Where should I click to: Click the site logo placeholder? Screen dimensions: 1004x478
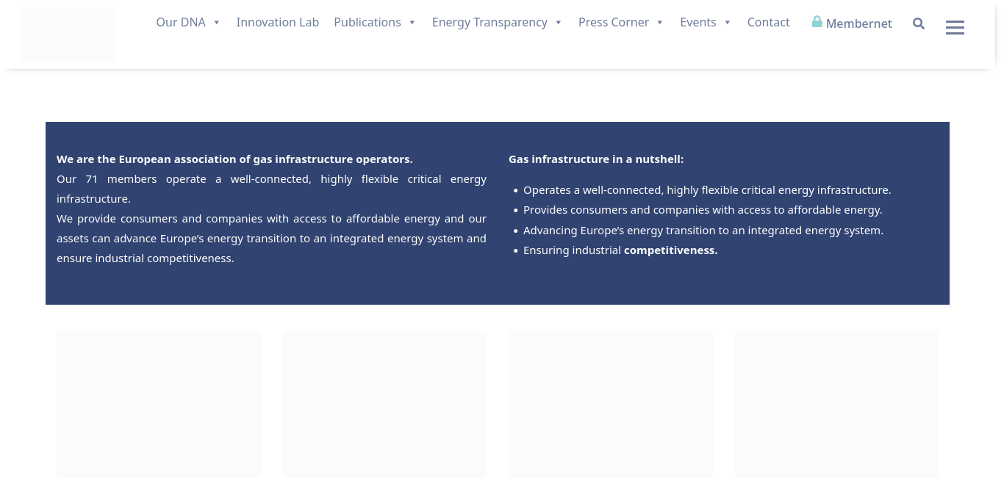tap(68, 35)
